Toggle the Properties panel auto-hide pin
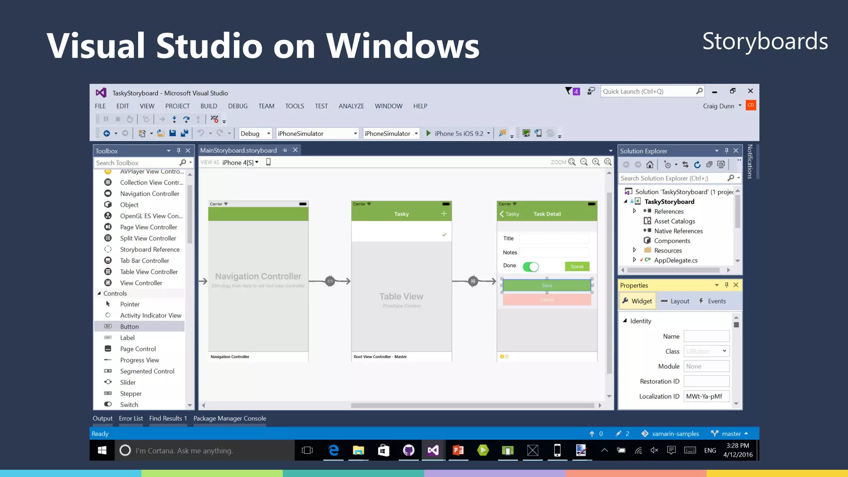The width and height of the screenshot is (848, 477). (x=726, y=285)
